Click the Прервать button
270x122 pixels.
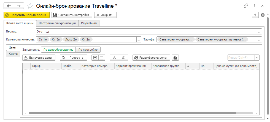click(77, 58)
